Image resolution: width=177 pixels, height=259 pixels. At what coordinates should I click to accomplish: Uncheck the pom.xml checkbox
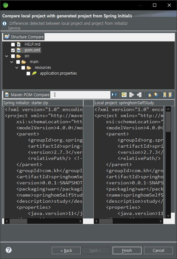pyautogui.click(x=13, y=50)
